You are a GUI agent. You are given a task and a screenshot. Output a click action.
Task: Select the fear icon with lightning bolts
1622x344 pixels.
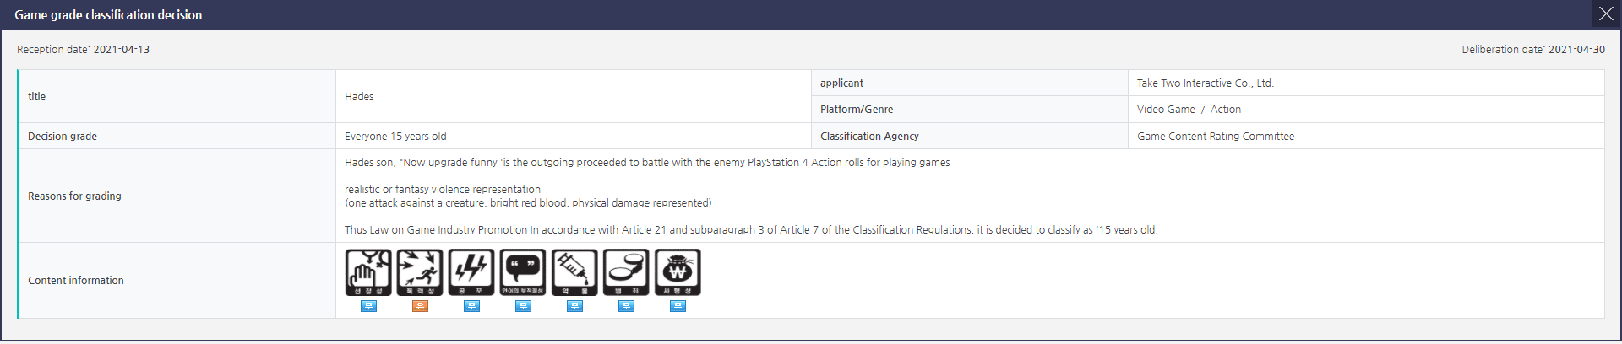point(471,272)
